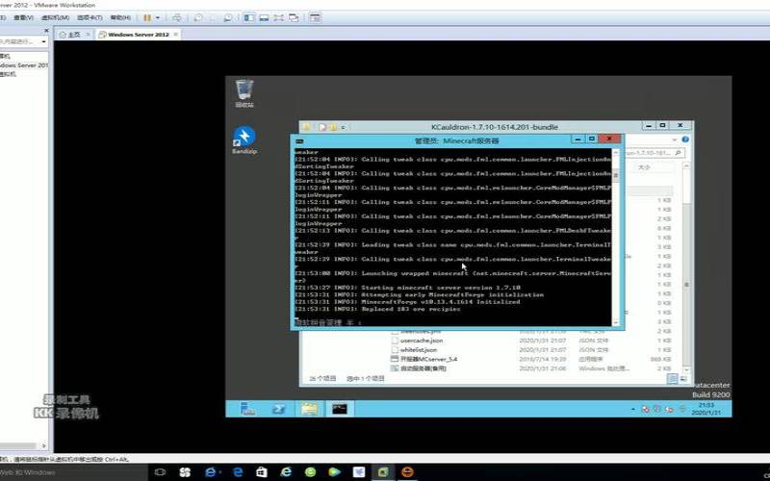Toggle the thumbnail bar view icon

click(264, 17)
